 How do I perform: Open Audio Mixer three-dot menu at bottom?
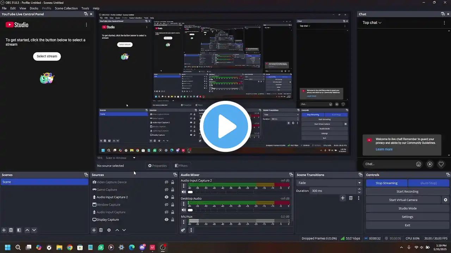click(x=191, y=230)
